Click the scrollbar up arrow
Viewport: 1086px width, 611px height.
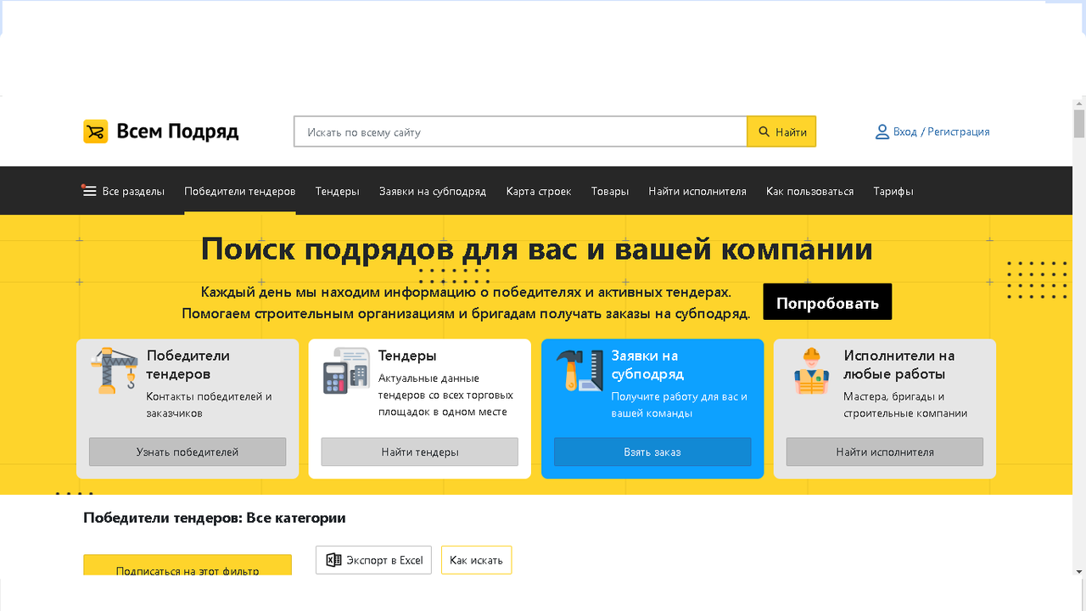(x=1079, y=102)
